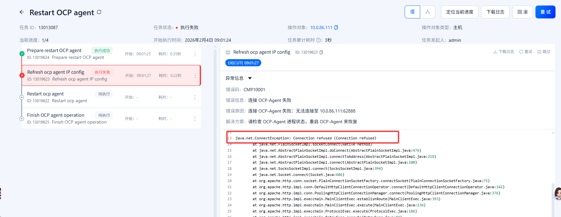561x217 pixels.
Task: Switch to topology graph view
Action: coord(428,12)
